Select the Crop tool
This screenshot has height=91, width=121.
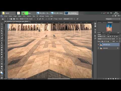coord(2,33)
